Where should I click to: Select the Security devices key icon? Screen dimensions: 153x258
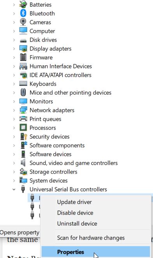click(x=23, y=136)
